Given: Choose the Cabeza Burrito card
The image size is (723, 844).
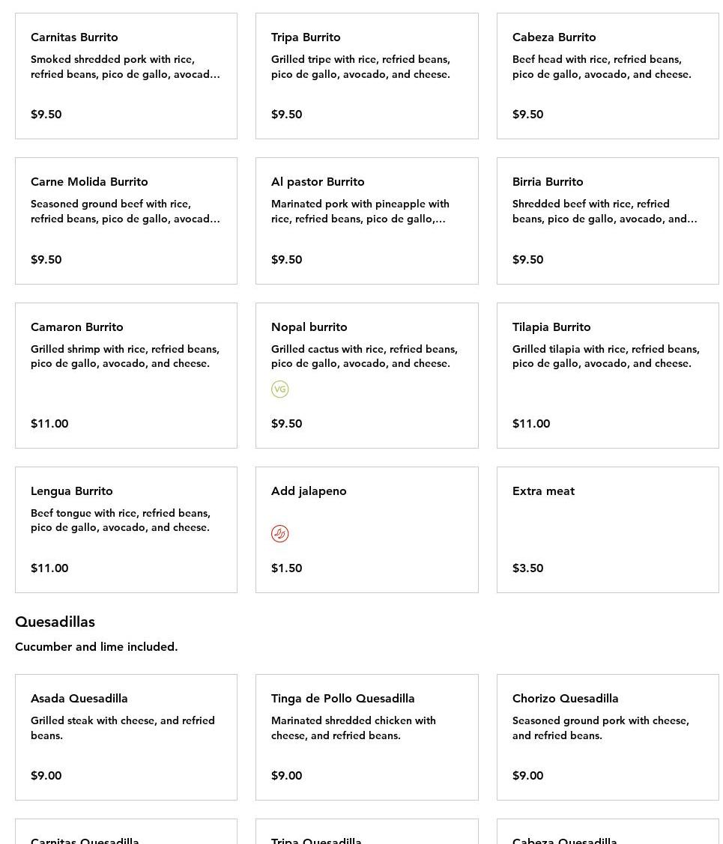Looking at the screenshot, I should [x=607, y=76].
